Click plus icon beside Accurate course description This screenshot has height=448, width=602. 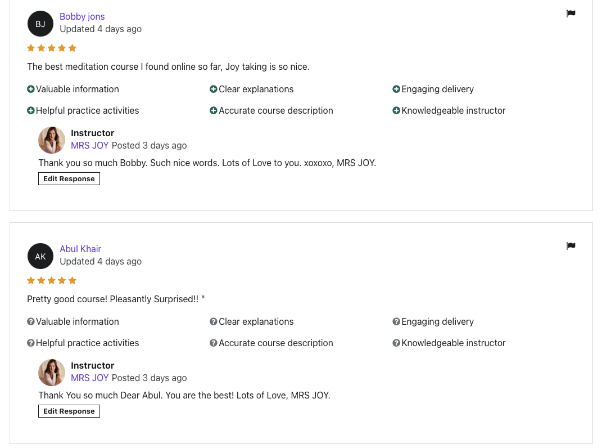[214, 110]
